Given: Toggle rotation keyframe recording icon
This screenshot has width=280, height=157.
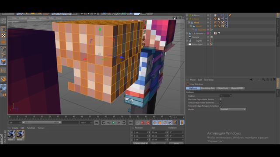Looking at the screenshot, I should pyautogui.click(x=165, y=123).
